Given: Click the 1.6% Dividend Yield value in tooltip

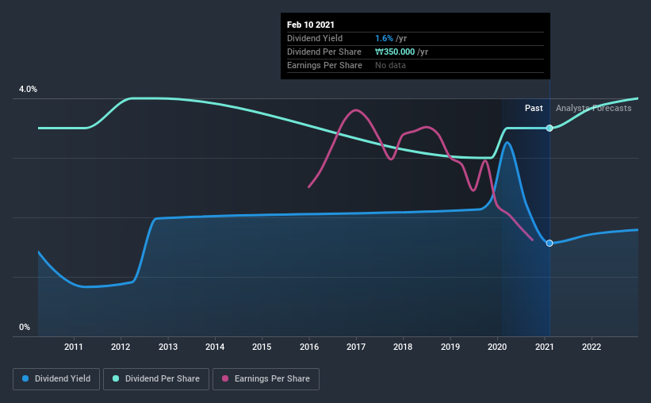Looking at the screenshot, I should 384,38.
